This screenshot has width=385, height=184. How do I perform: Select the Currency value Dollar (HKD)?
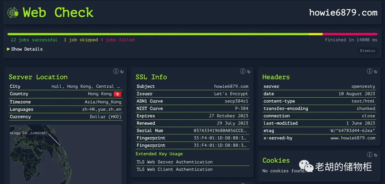[106, 117]
